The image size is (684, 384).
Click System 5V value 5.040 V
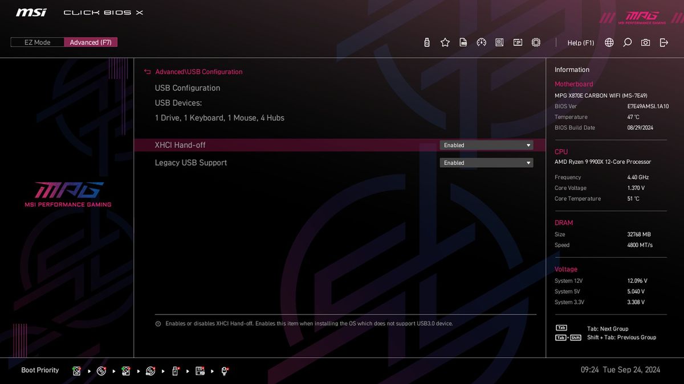(x=636, y=291)
